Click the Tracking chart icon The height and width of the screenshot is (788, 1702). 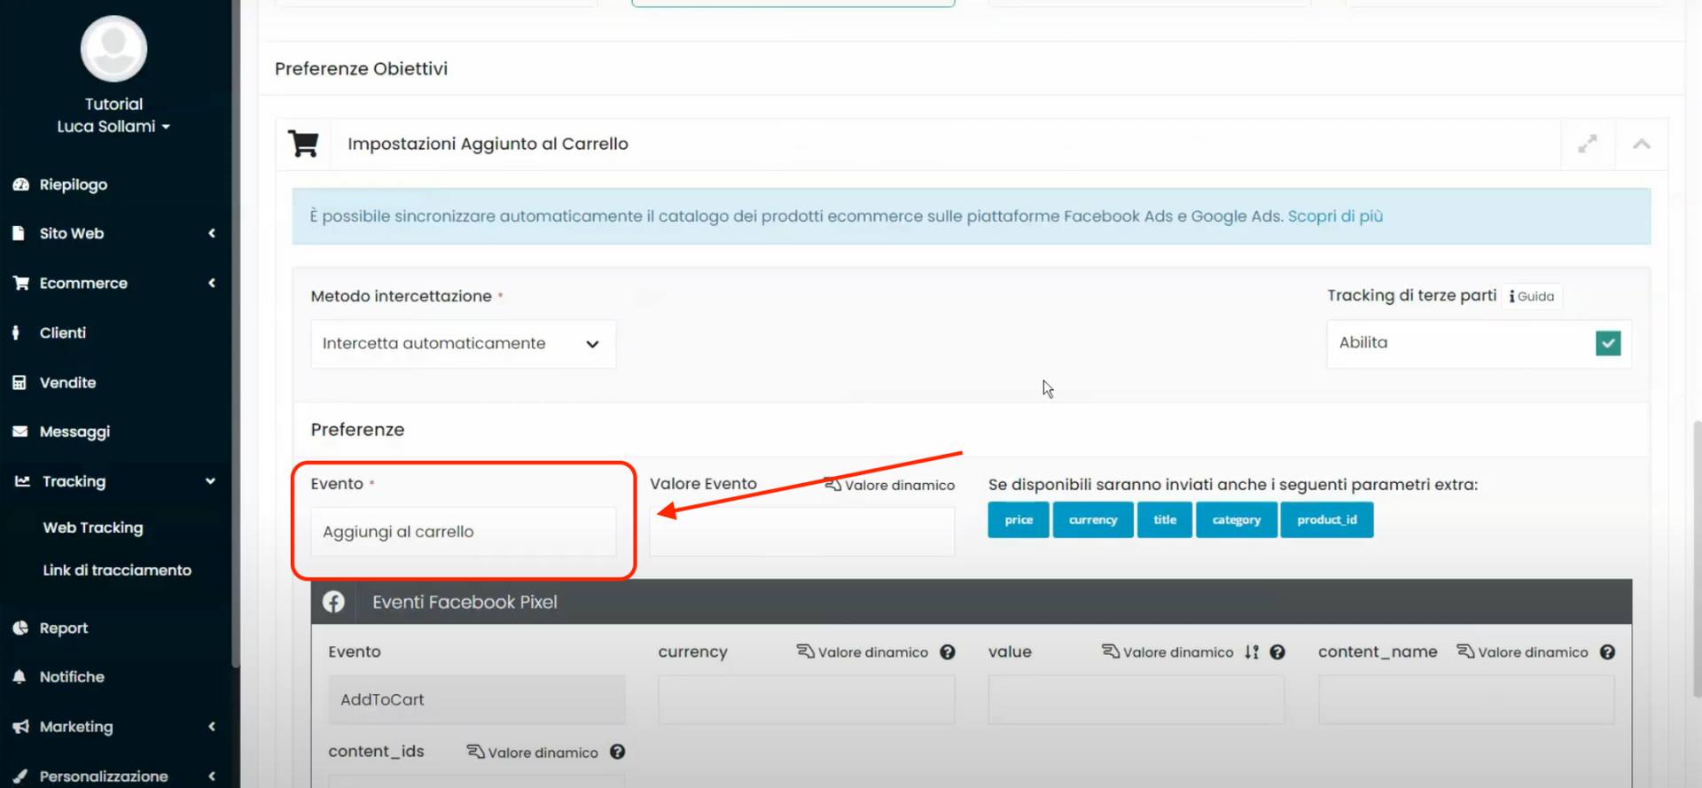22,481
